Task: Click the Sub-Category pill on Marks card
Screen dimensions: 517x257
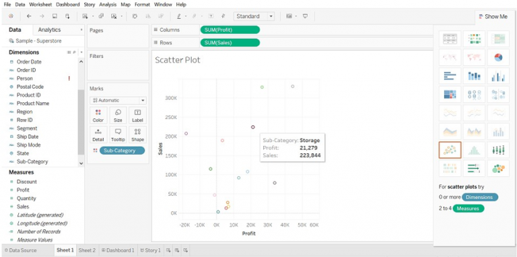Action: click(x=122, y=151)
